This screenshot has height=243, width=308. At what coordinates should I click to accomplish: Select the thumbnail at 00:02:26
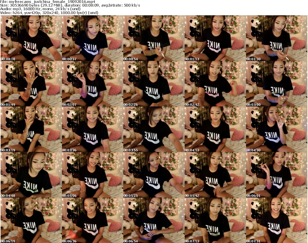tap(154, 84)
